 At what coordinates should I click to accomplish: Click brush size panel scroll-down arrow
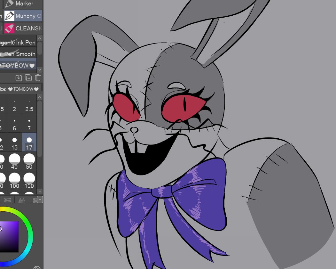[39, 191]
